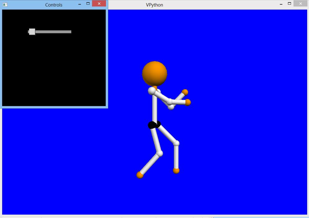
Task: Close the Controls window
Action: coord(99,4)
